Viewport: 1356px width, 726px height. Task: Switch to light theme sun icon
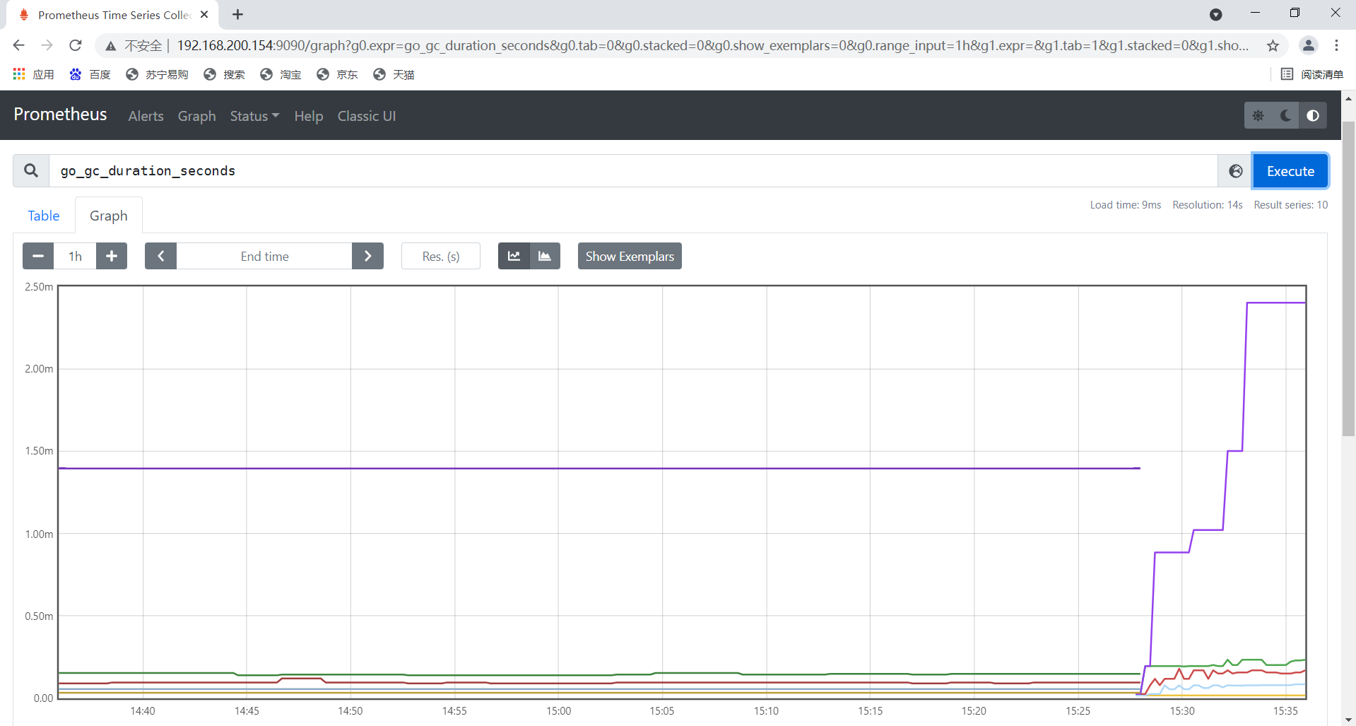[x=1258, y=116]
